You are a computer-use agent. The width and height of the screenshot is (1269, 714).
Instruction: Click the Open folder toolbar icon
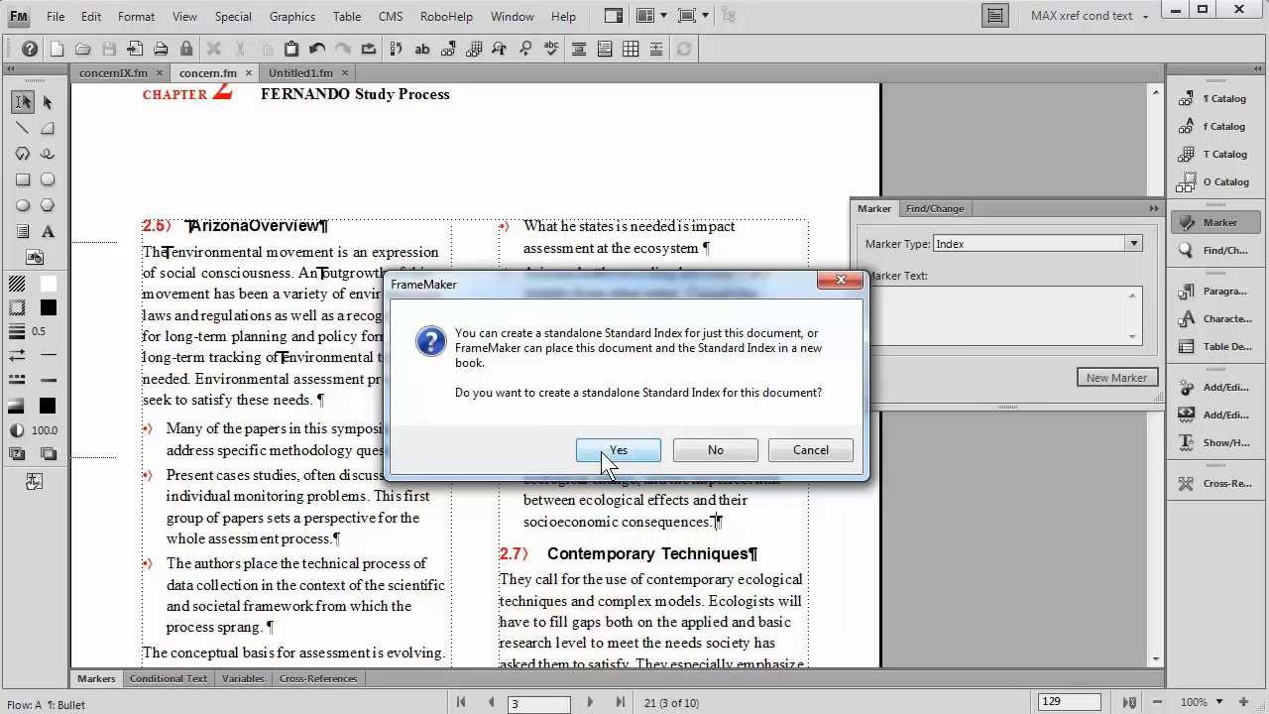[82, 49]
